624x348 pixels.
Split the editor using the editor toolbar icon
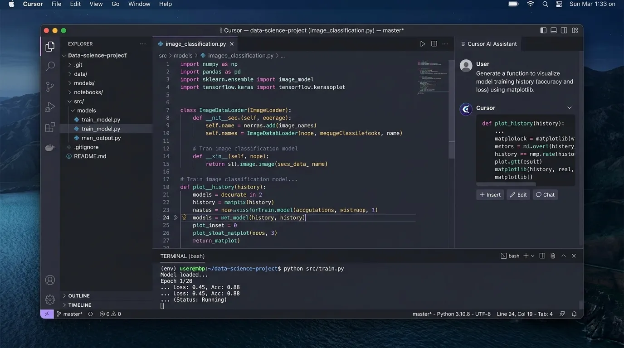434,44
